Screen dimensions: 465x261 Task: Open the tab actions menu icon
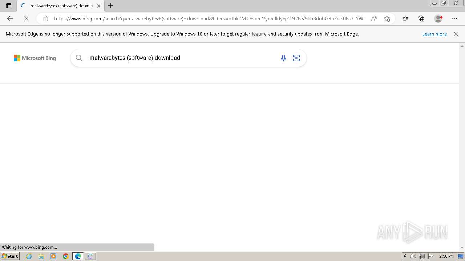9,6
